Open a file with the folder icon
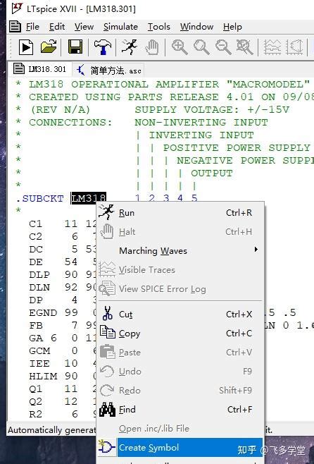314x464 pixels. click(x=49, y=47)
